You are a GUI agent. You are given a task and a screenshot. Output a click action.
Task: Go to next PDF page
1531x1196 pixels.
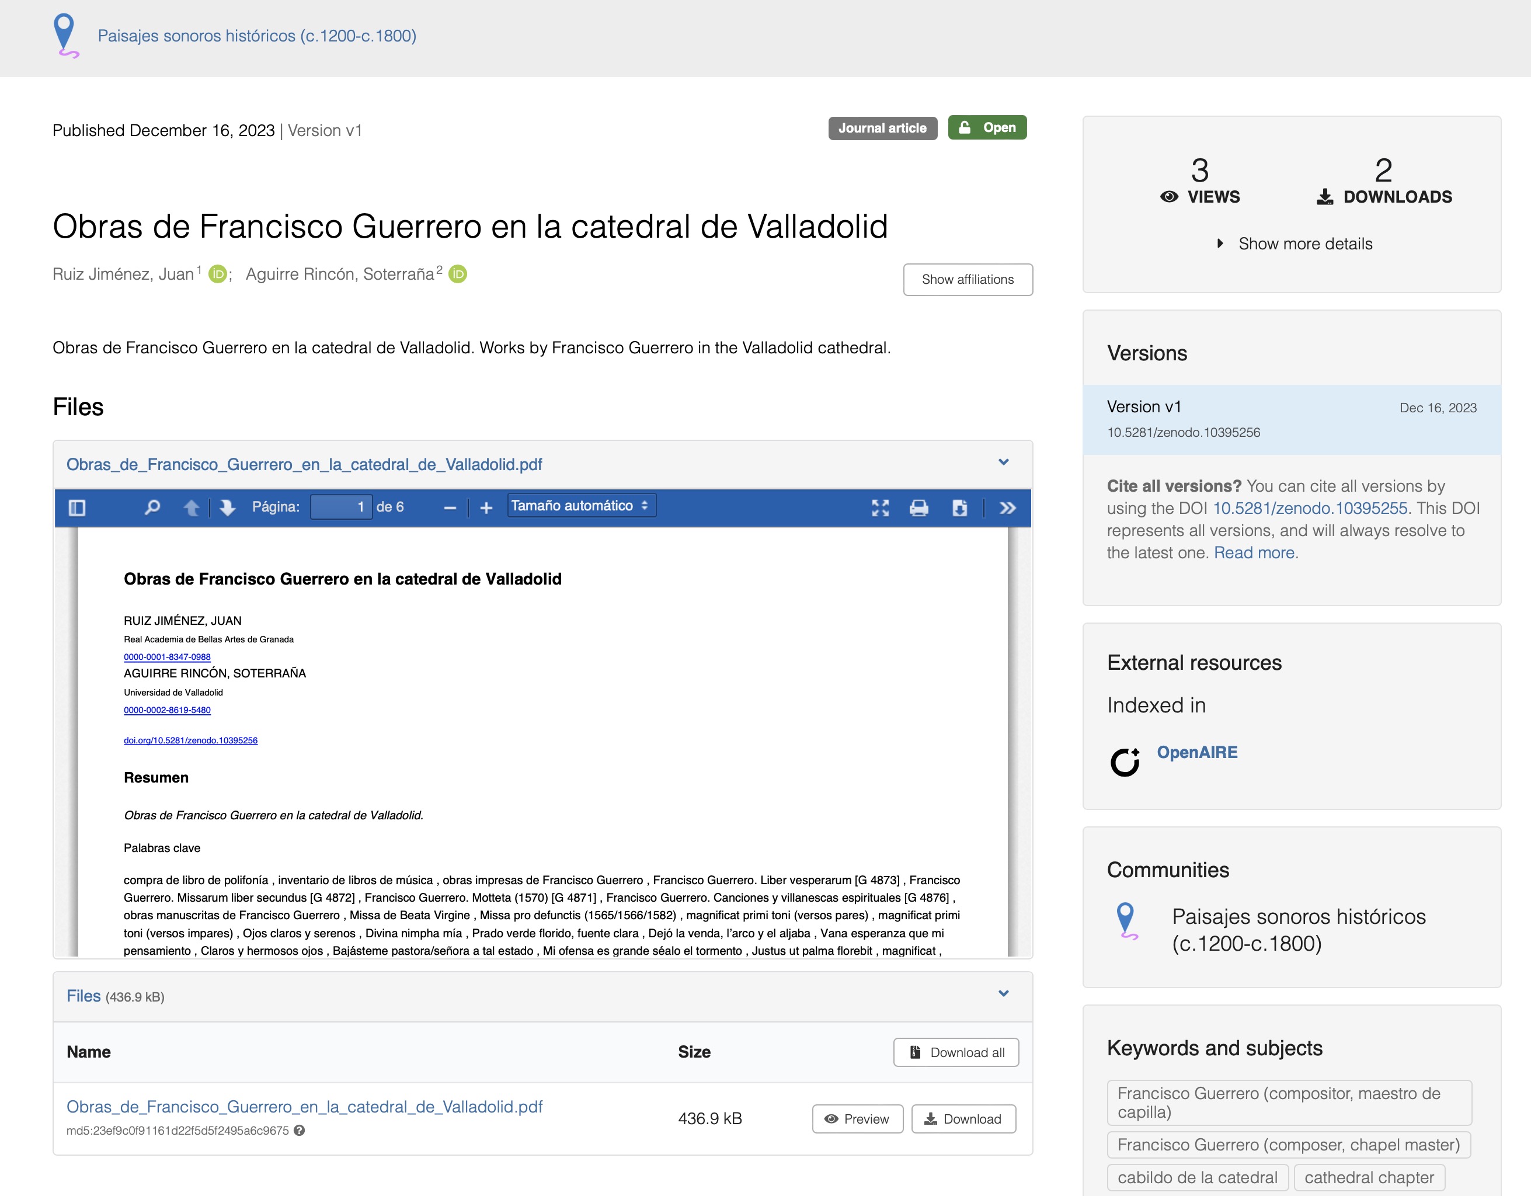click(227, 507)
